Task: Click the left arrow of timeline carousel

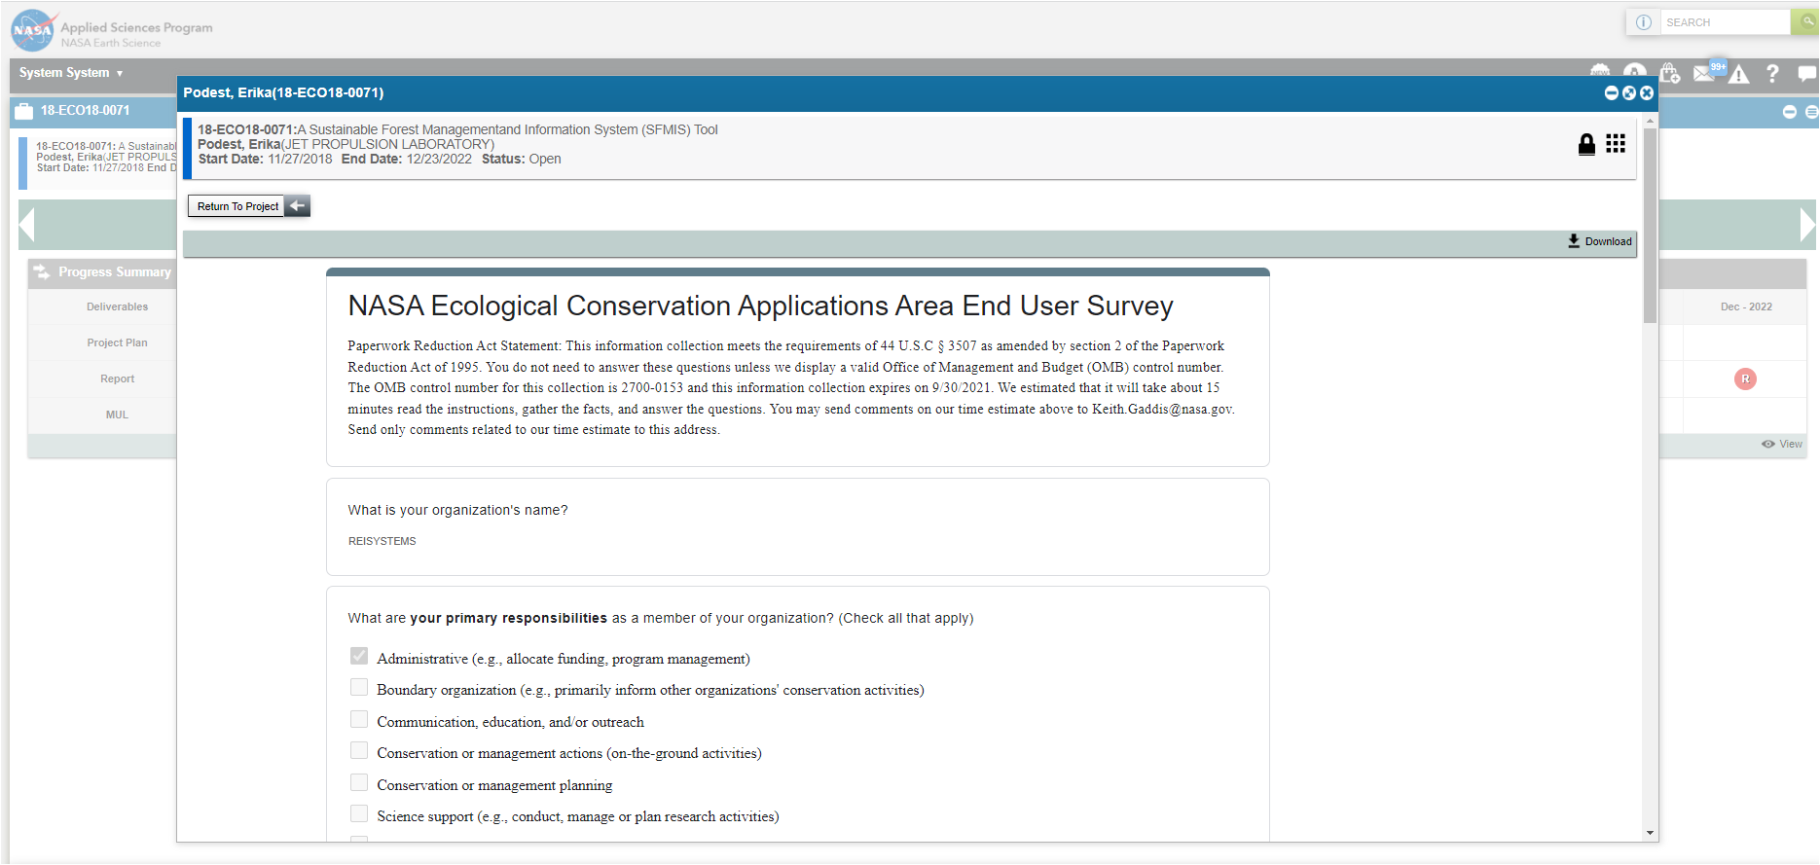Action: coord(27,225)
